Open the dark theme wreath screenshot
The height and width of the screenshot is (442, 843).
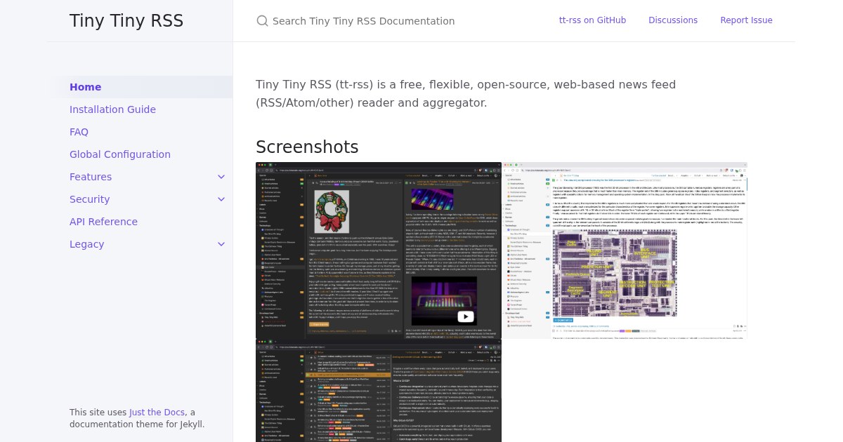379,252
